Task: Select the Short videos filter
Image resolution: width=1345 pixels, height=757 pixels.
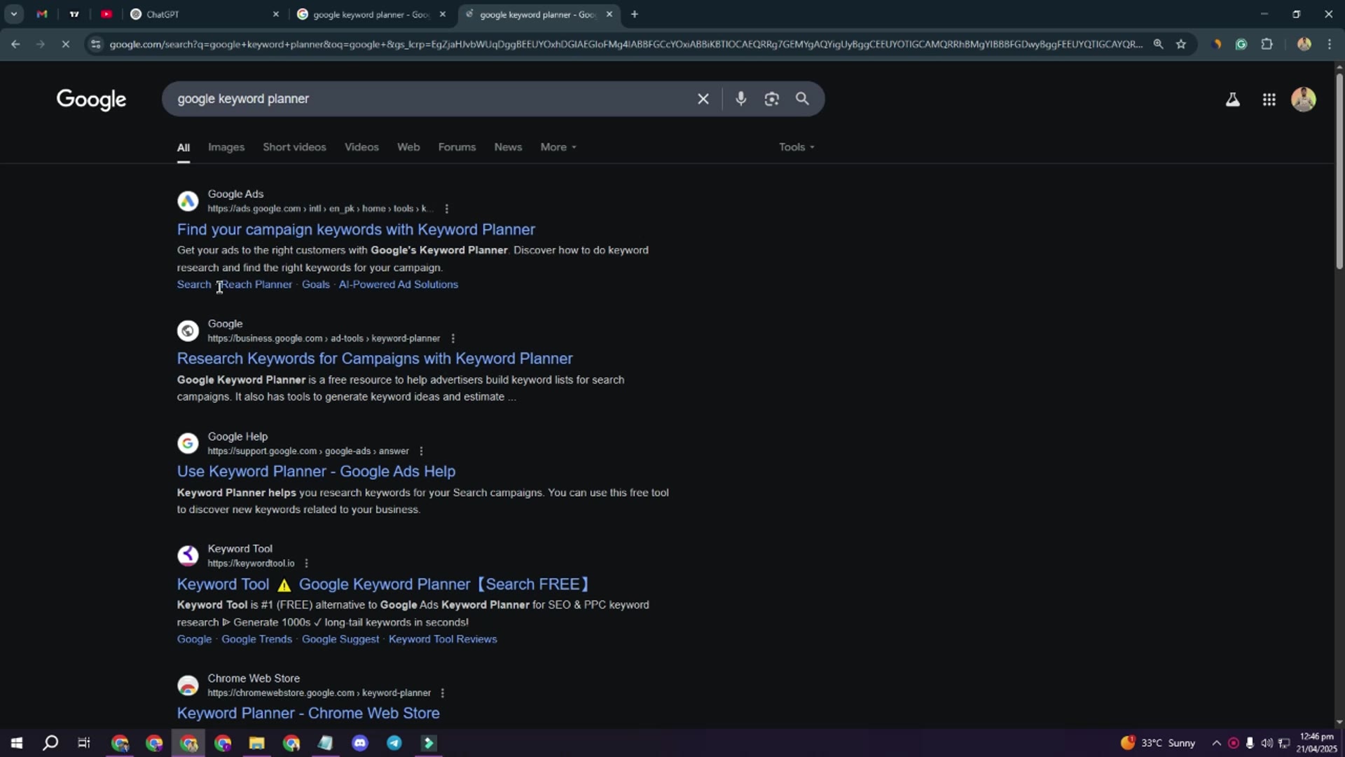Action: 294,147
